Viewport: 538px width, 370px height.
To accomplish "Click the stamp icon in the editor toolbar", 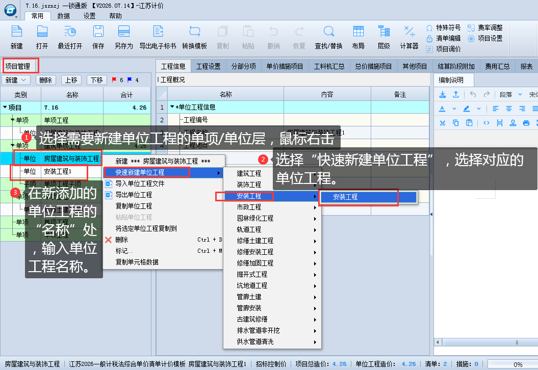I will coord(513,123).
